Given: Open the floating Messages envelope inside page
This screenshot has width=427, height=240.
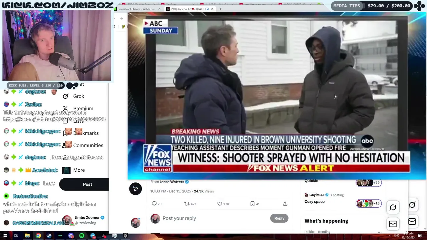Looking at the screenshot, I should pos(393,224).
